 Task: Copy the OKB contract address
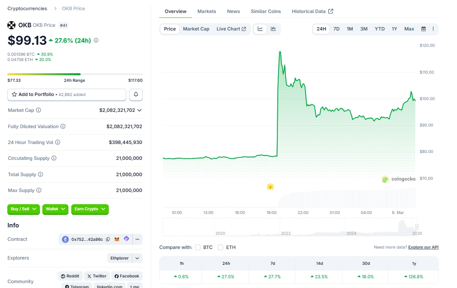[108, 239]
